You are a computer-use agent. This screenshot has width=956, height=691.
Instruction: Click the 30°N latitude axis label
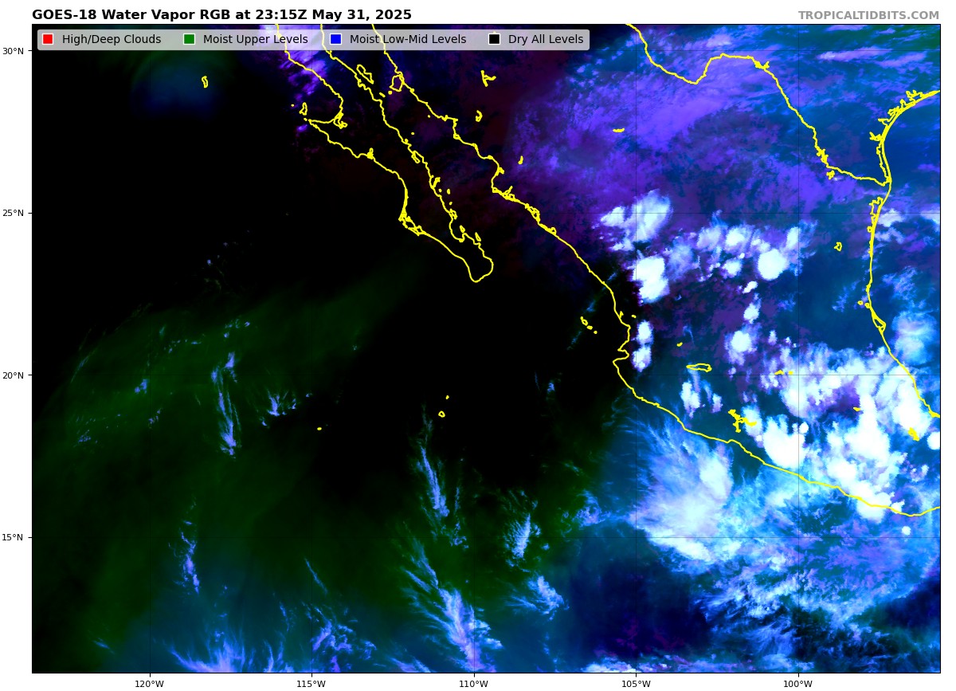tap(13, 51)
